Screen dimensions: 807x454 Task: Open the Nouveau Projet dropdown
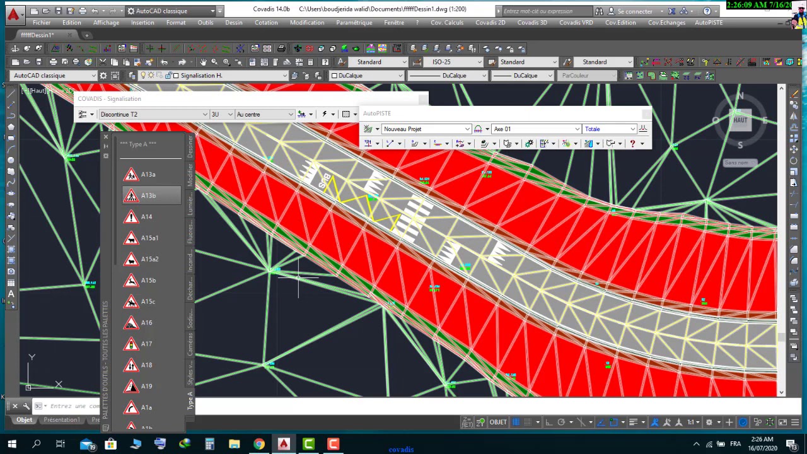coord(426,129)
